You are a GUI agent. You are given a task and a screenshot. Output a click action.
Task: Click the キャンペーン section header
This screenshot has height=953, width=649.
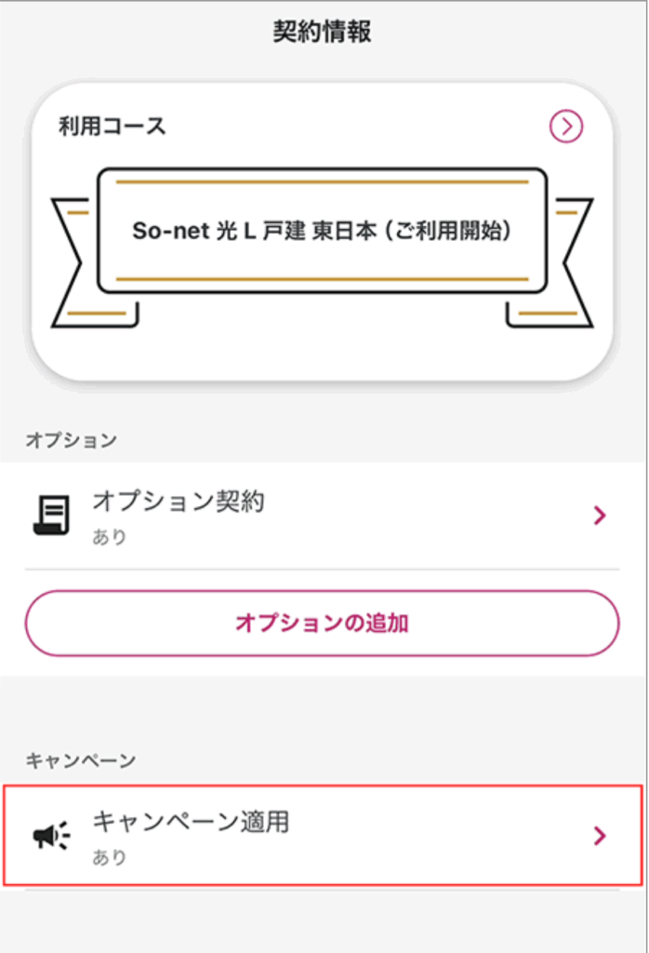[x=81, y=760]
